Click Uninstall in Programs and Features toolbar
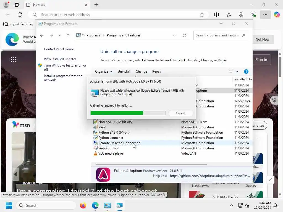Image resolution: width=283 pixels, height=212 pixels. coord(124,71)
